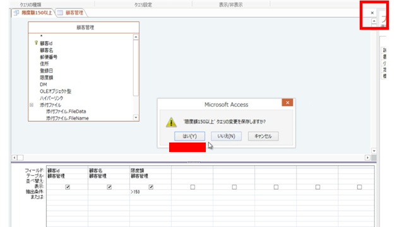
Task: Click the field list scroll up arrow
Action: click(136, 37)
